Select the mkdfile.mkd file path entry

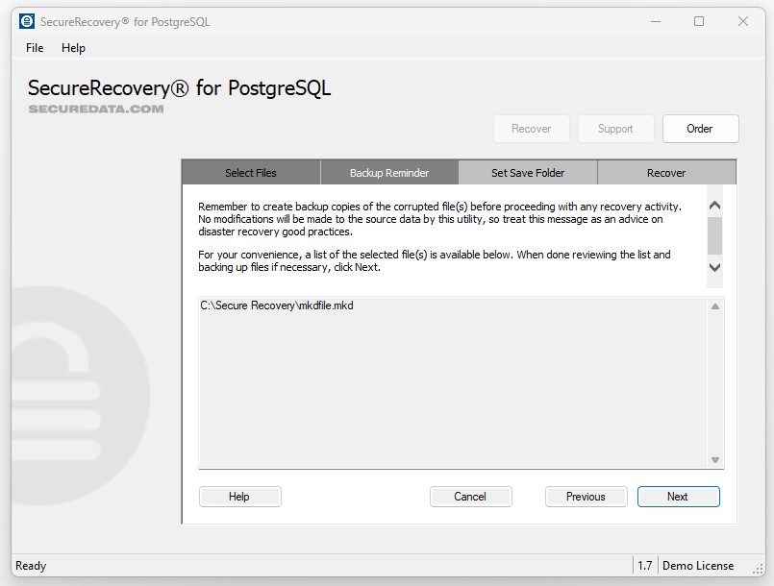pyautogui.click(x=270, y=305)
